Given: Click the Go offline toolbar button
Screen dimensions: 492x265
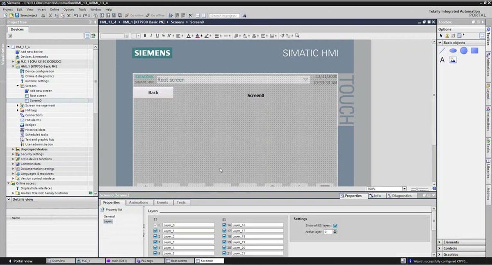Looking at the screenshot, I should point(155,16).
